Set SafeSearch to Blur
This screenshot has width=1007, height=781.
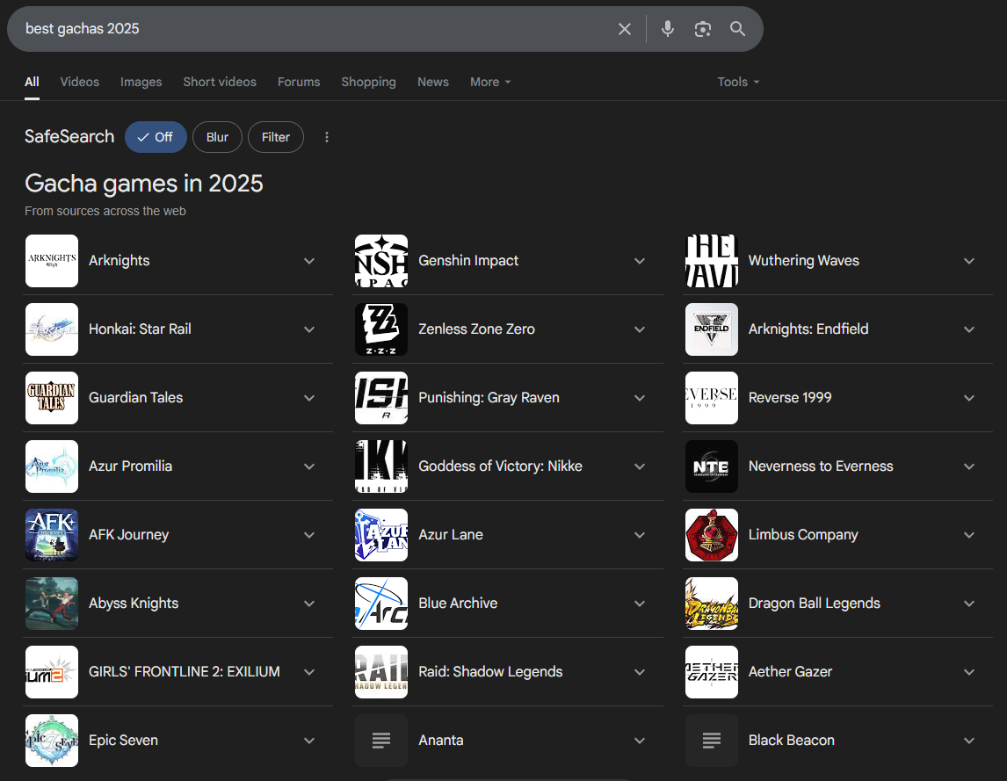(217, 137)
